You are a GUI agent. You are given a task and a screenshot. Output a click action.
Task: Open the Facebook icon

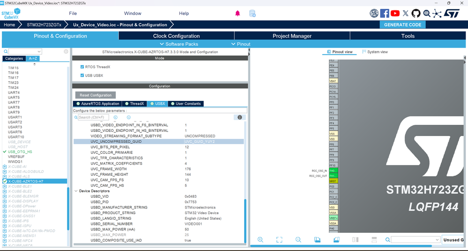(385, 13)
